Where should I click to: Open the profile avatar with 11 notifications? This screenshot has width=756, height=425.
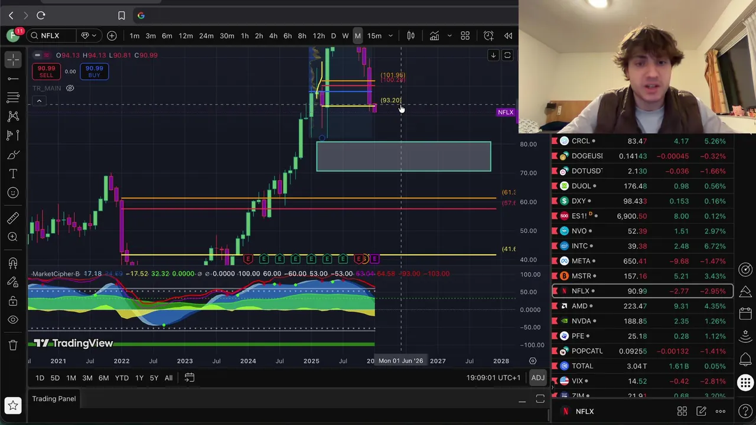point(13,35)
